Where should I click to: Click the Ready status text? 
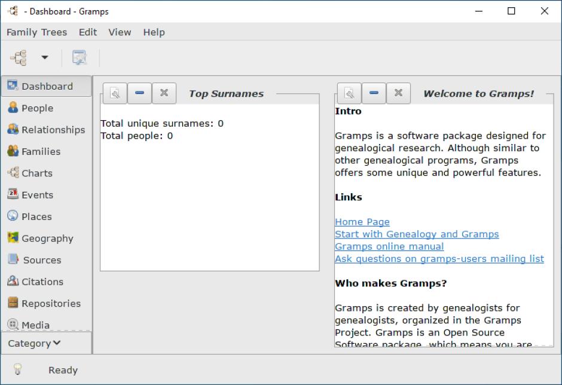(63, 370)
